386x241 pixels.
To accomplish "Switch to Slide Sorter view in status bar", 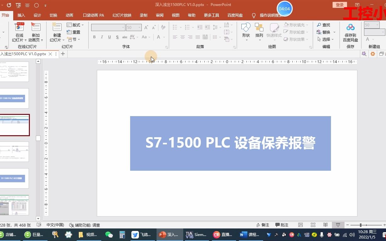I will click(x=313, y=225).
